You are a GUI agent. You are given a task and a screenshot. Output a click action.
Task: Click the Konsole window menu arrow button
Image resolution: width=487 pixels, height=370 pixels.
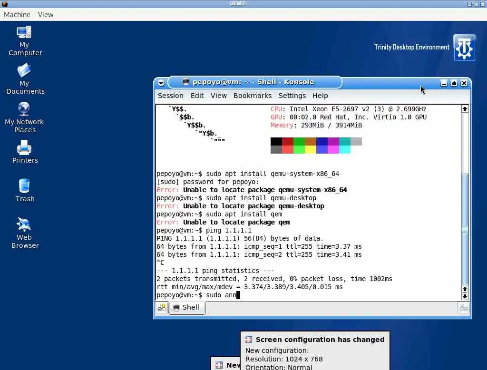click(161, 83)
